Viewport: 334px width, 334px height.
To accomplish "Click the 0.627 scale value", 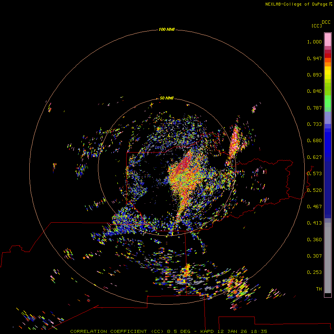I will (314, 157).
